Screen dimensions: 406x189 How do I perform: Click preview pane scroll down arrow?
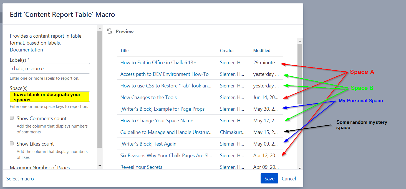point(300,168)
